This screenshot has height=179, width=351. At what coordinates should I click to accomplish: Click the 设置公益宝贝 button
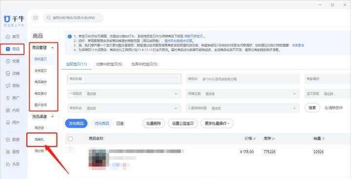click(x=183, y=123)
